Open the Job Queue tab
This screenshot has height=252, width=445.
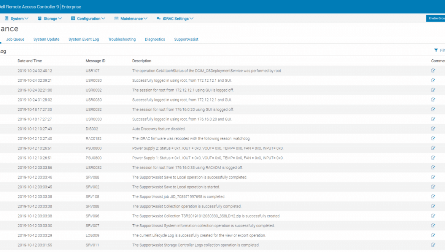[x=15, y=40]
